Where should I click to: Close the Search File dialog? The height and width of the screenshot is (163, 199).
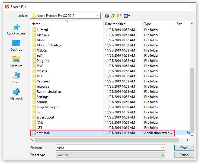tap(192, 7)
